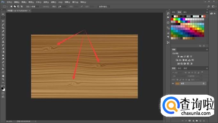Unlock the 背景 layer via lock icon
218x123 pixels.
[204, 83]
